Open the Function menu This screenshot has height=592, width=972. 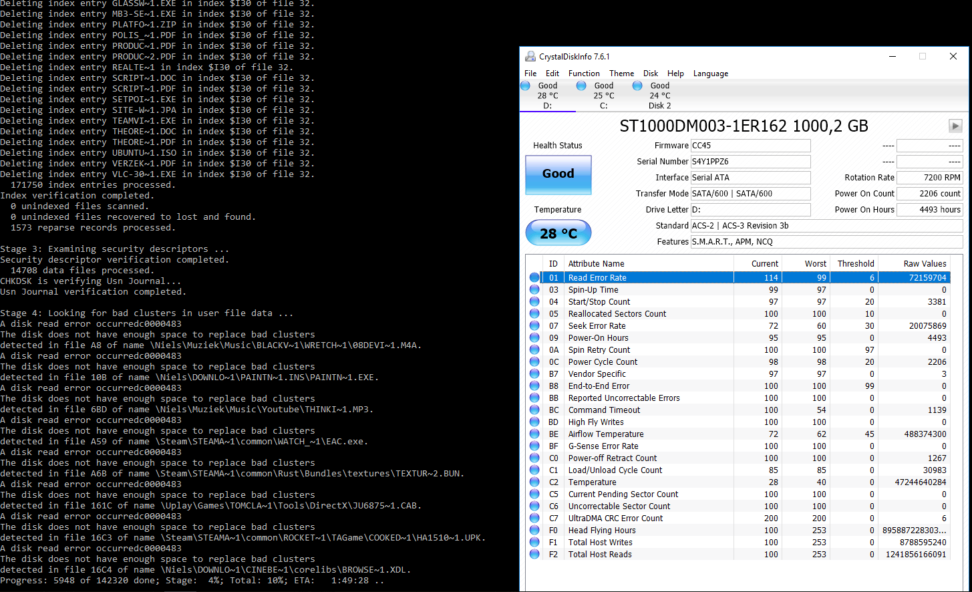(584, 73)
